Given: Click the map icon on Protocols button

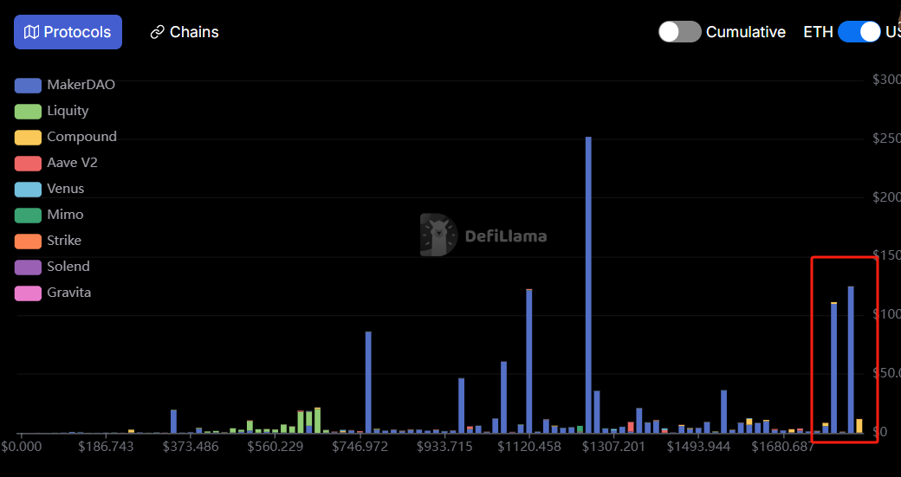Looking at the screenshot, I should click(31, 32).
